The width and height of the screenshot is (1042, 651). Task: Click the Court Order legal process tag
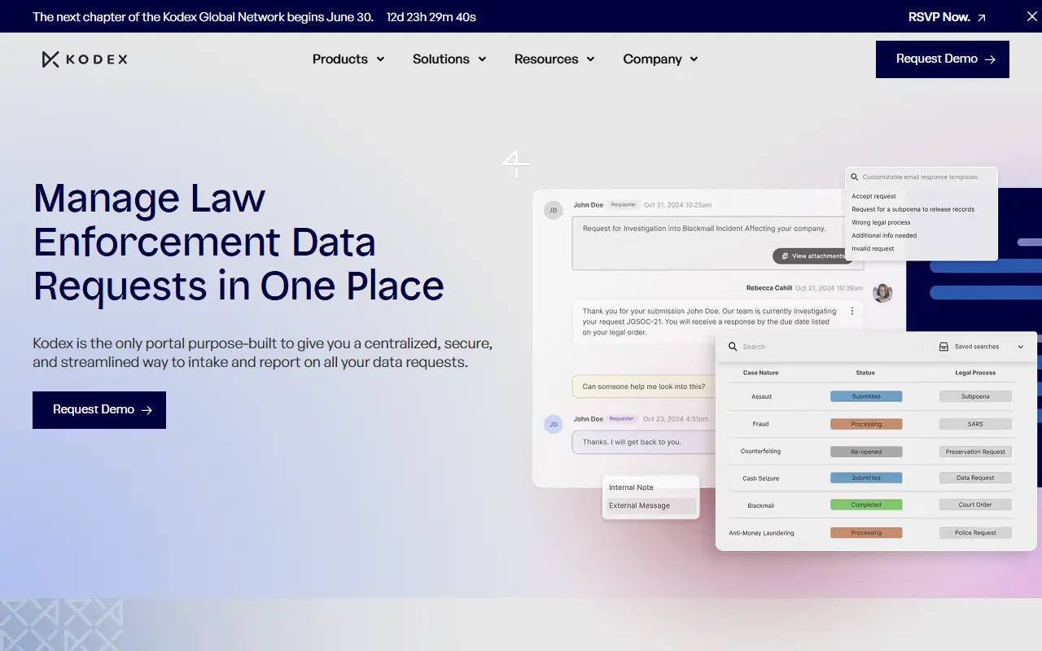[x=975, y=505]
